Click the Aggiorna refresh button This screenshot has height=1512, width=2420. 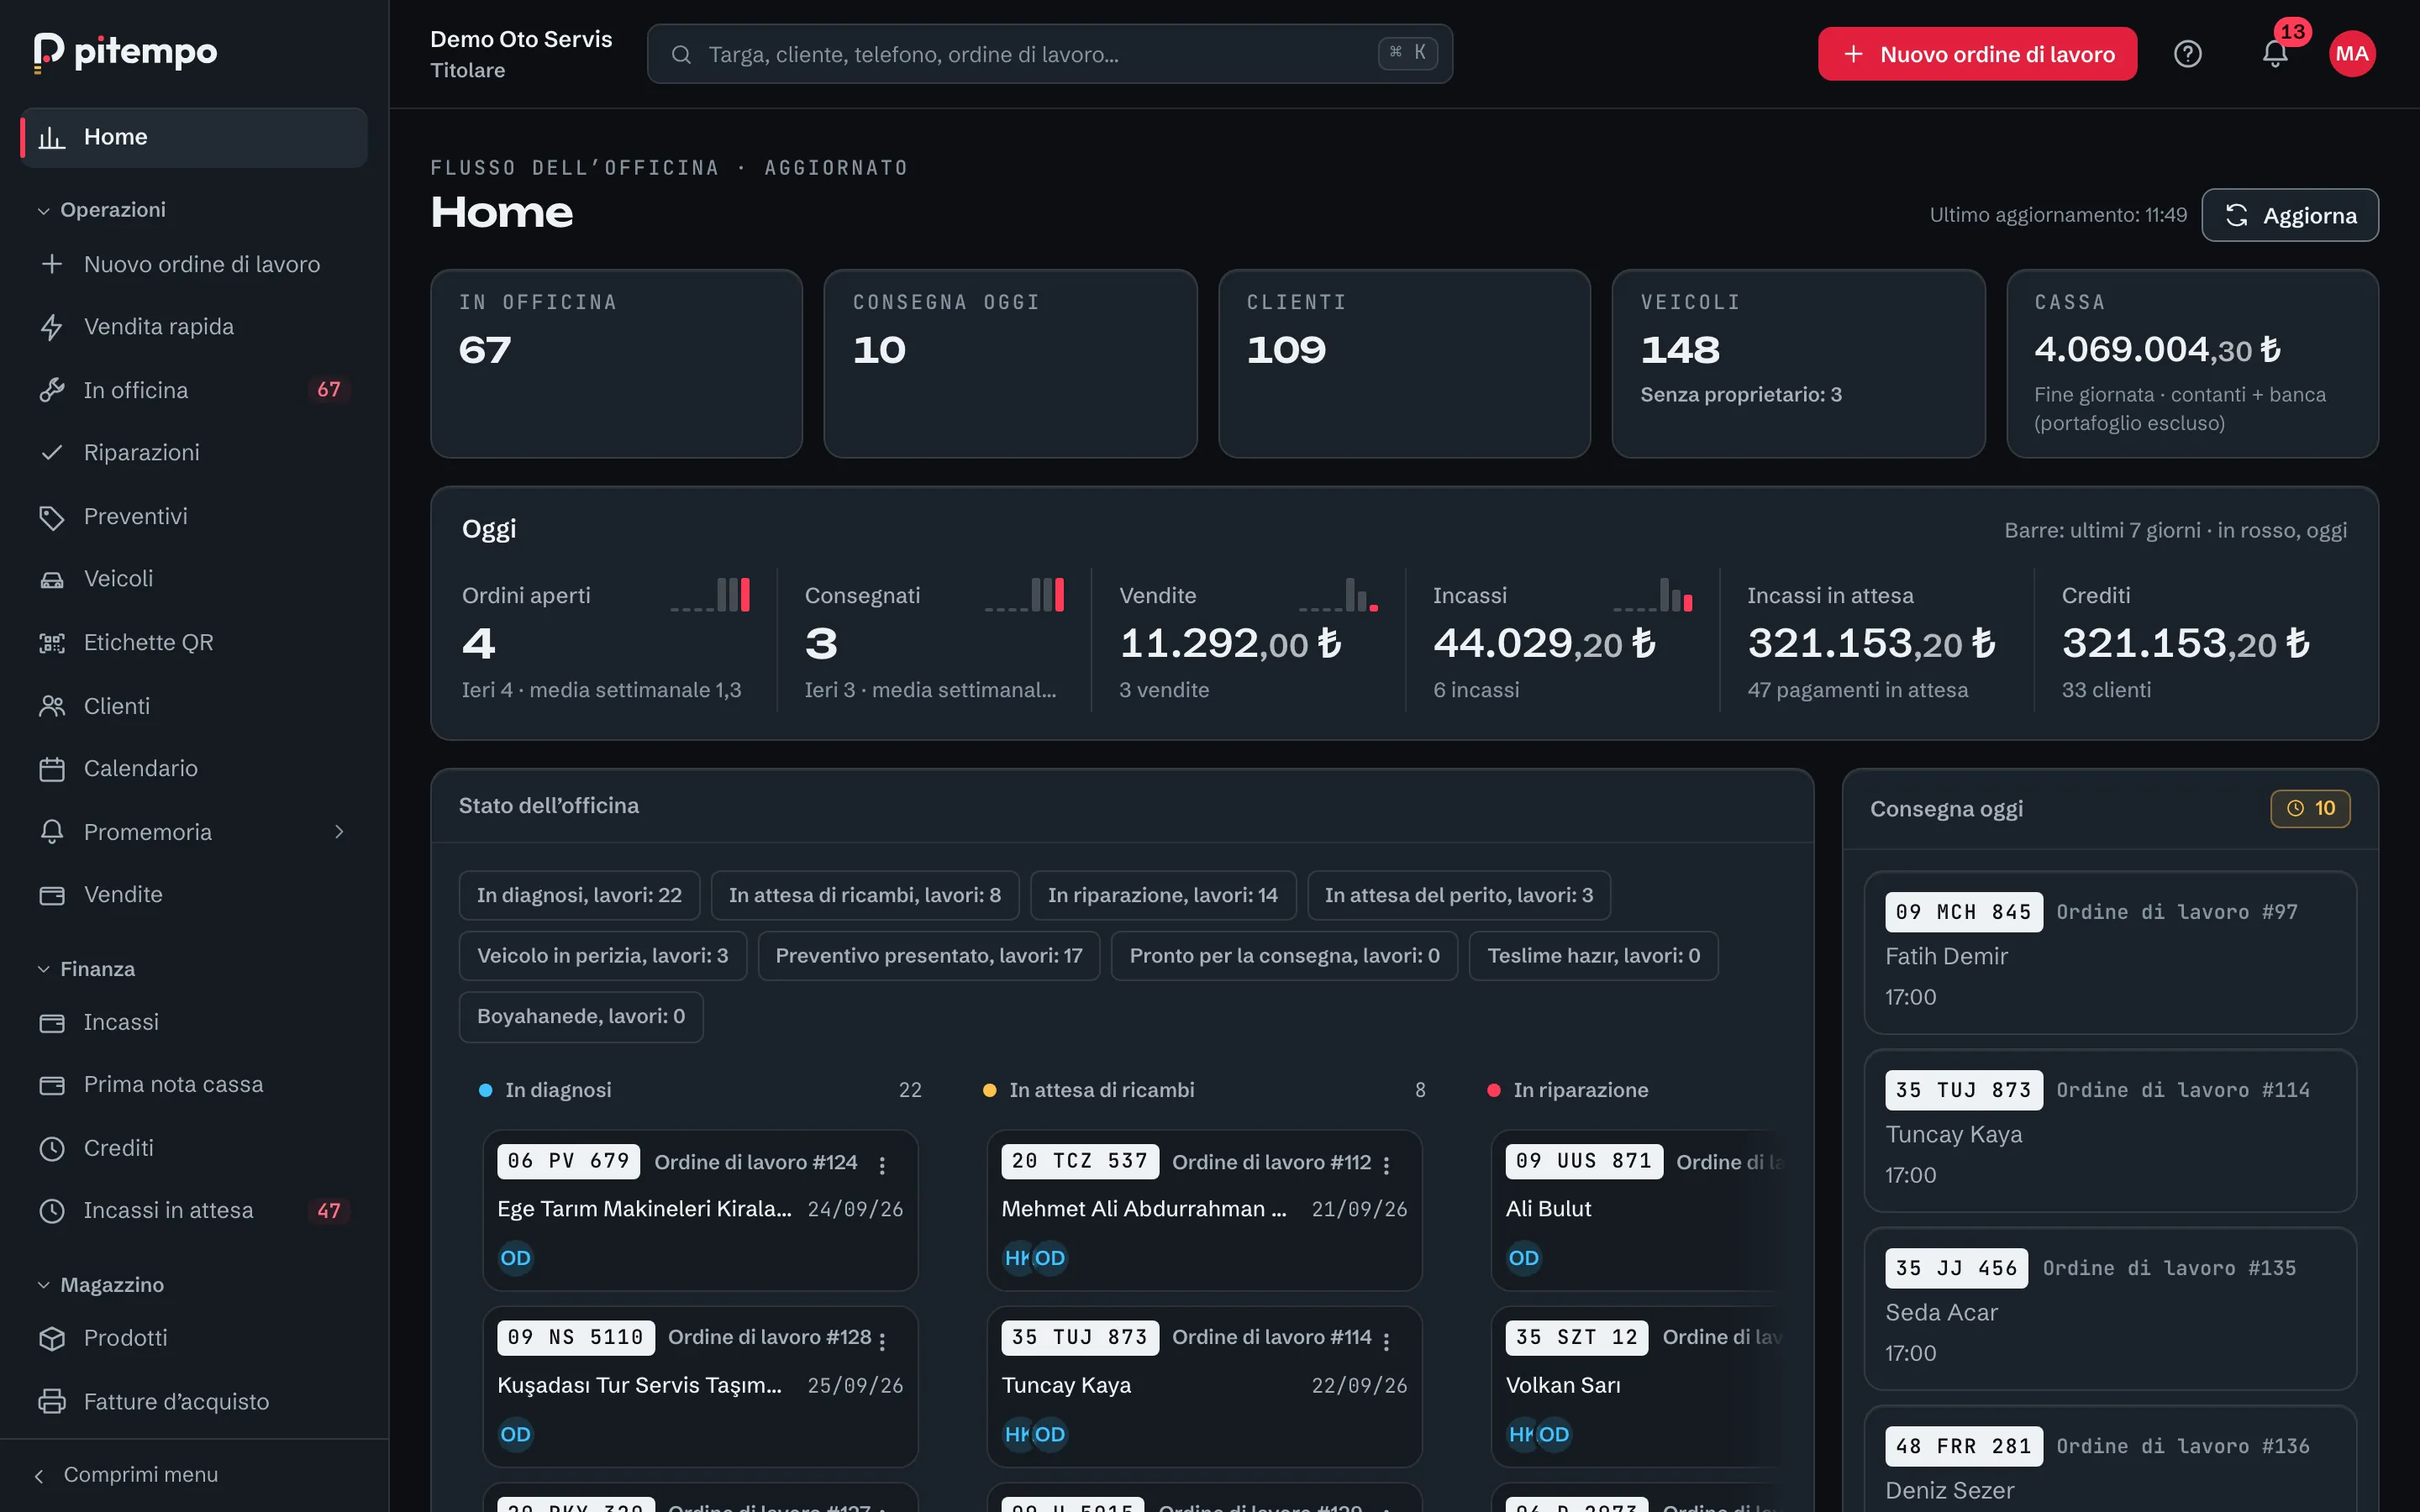click(2290, 215)
